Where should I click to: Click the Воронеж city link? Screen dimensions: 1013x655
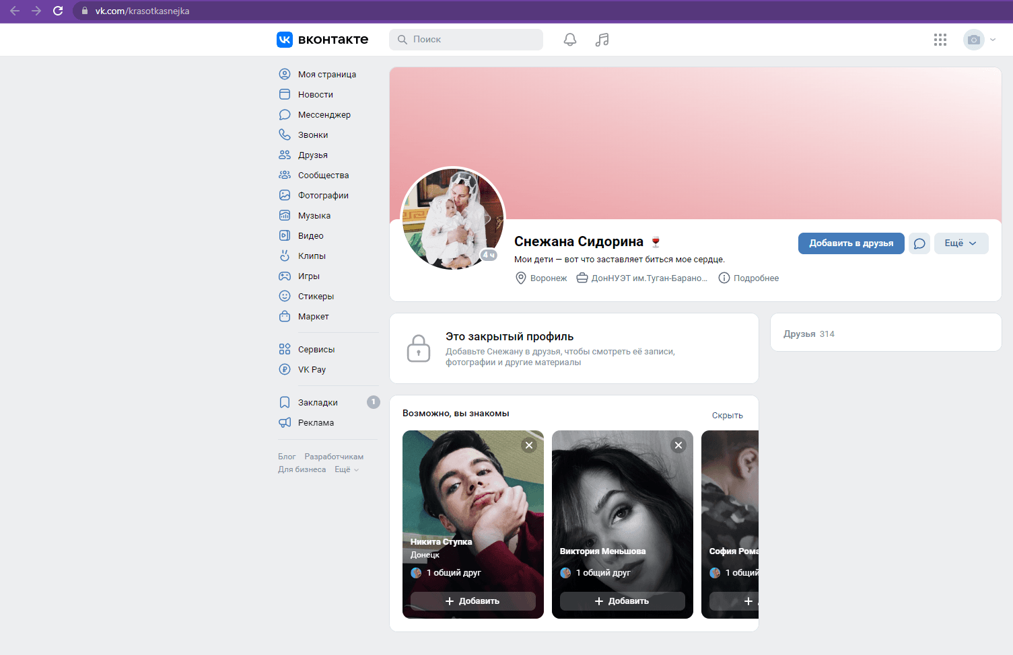point(541,278)
